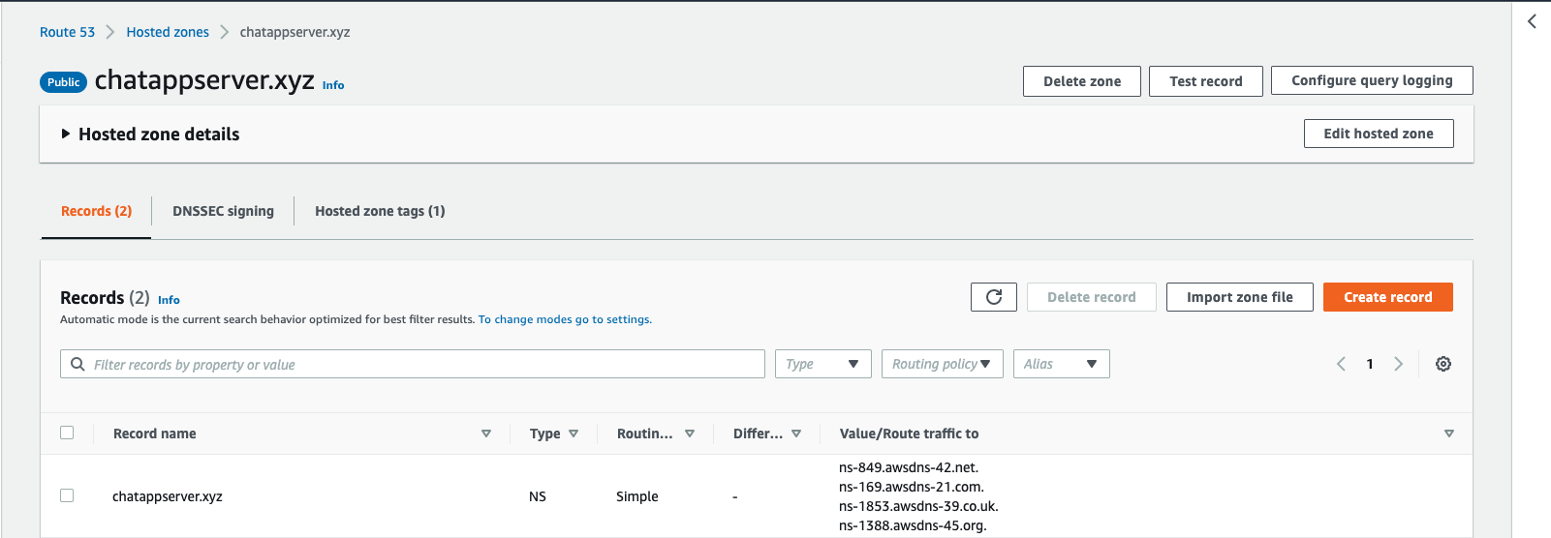
Task: Toggle the select-all records checkbox
Action: click(x=67, y=433)
